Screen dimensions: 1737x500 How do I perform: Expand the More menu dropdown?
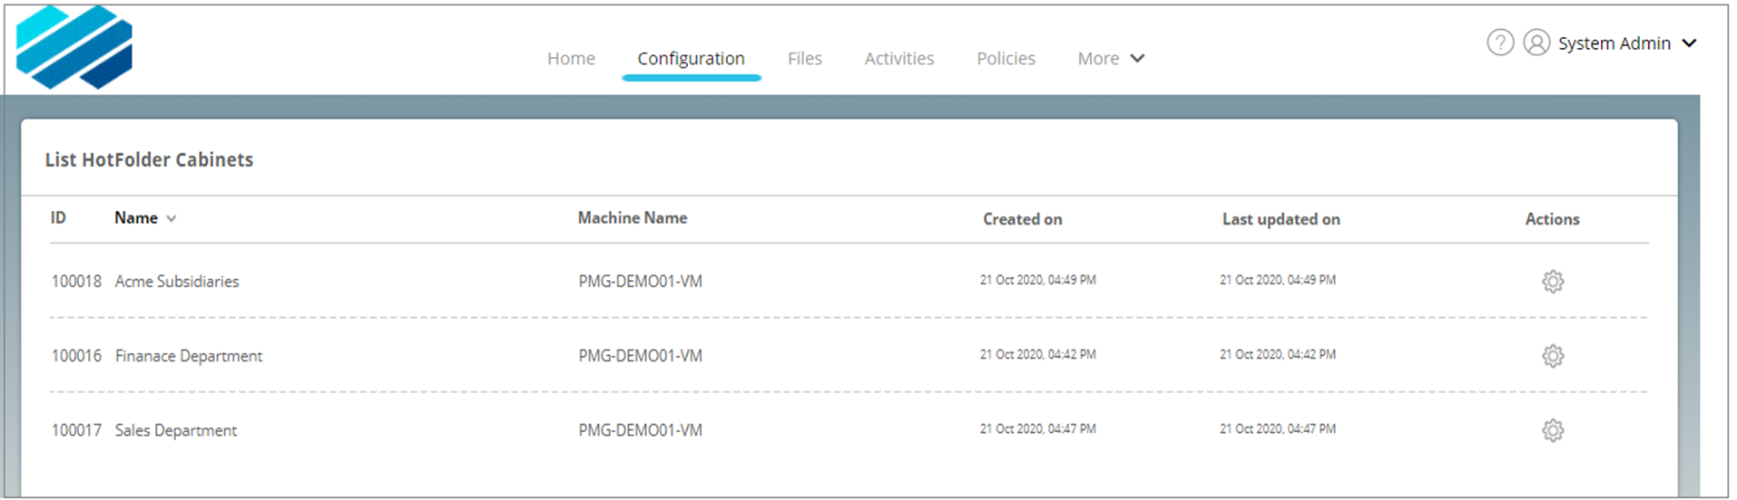[x=1111, y=59]
